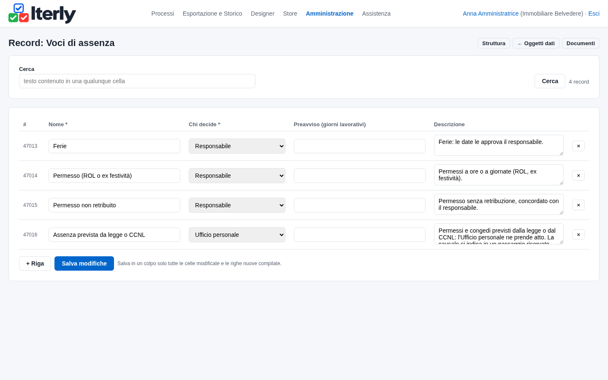Screen dimensions: 608x380
Task: Delete the Ferie row
Action: click(578, 146)
